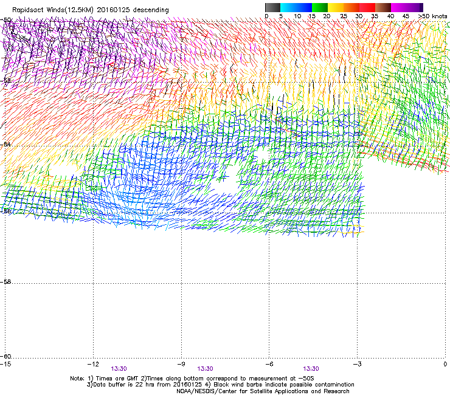
Task: Click the '-54' latitude axis label
Action: coord(5,144)
